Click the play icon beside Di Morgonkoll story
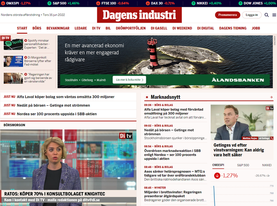This screenshot has width=277, height=206. pyautogui.click(x=26, y=57)
